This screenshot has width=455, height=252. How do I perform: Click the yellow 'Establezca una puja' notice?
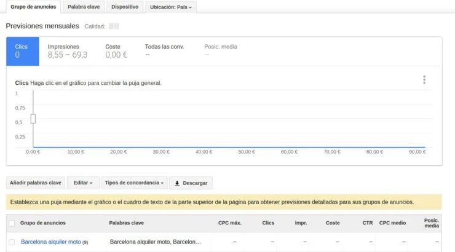(x=224, y=202)
